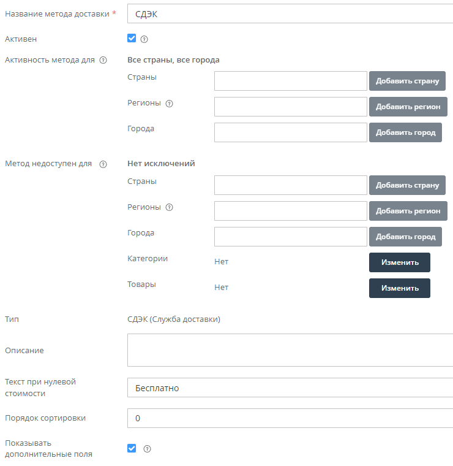Click help icon beside Активность метода для
The height and width of the screenshot is (466, 453).
pos(103,60)
